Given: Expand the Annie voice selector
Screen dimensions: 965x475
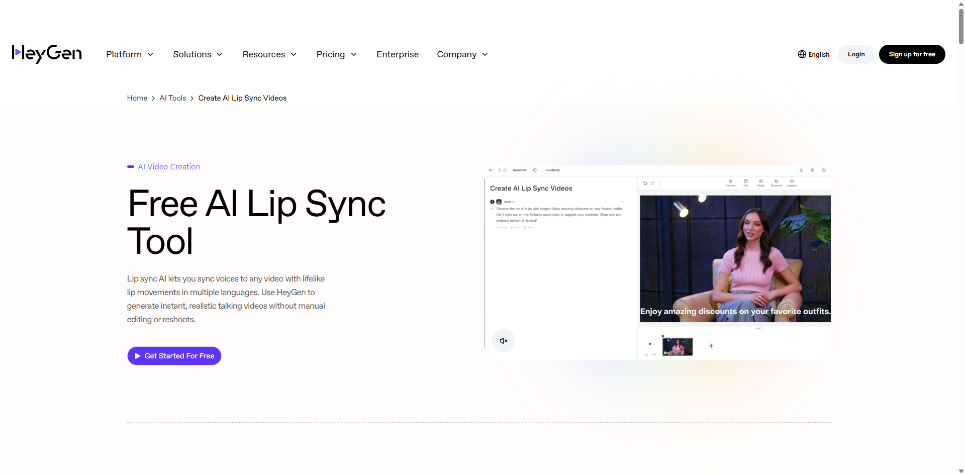Looking at the screenshot, I should click(x=509, y=202).
